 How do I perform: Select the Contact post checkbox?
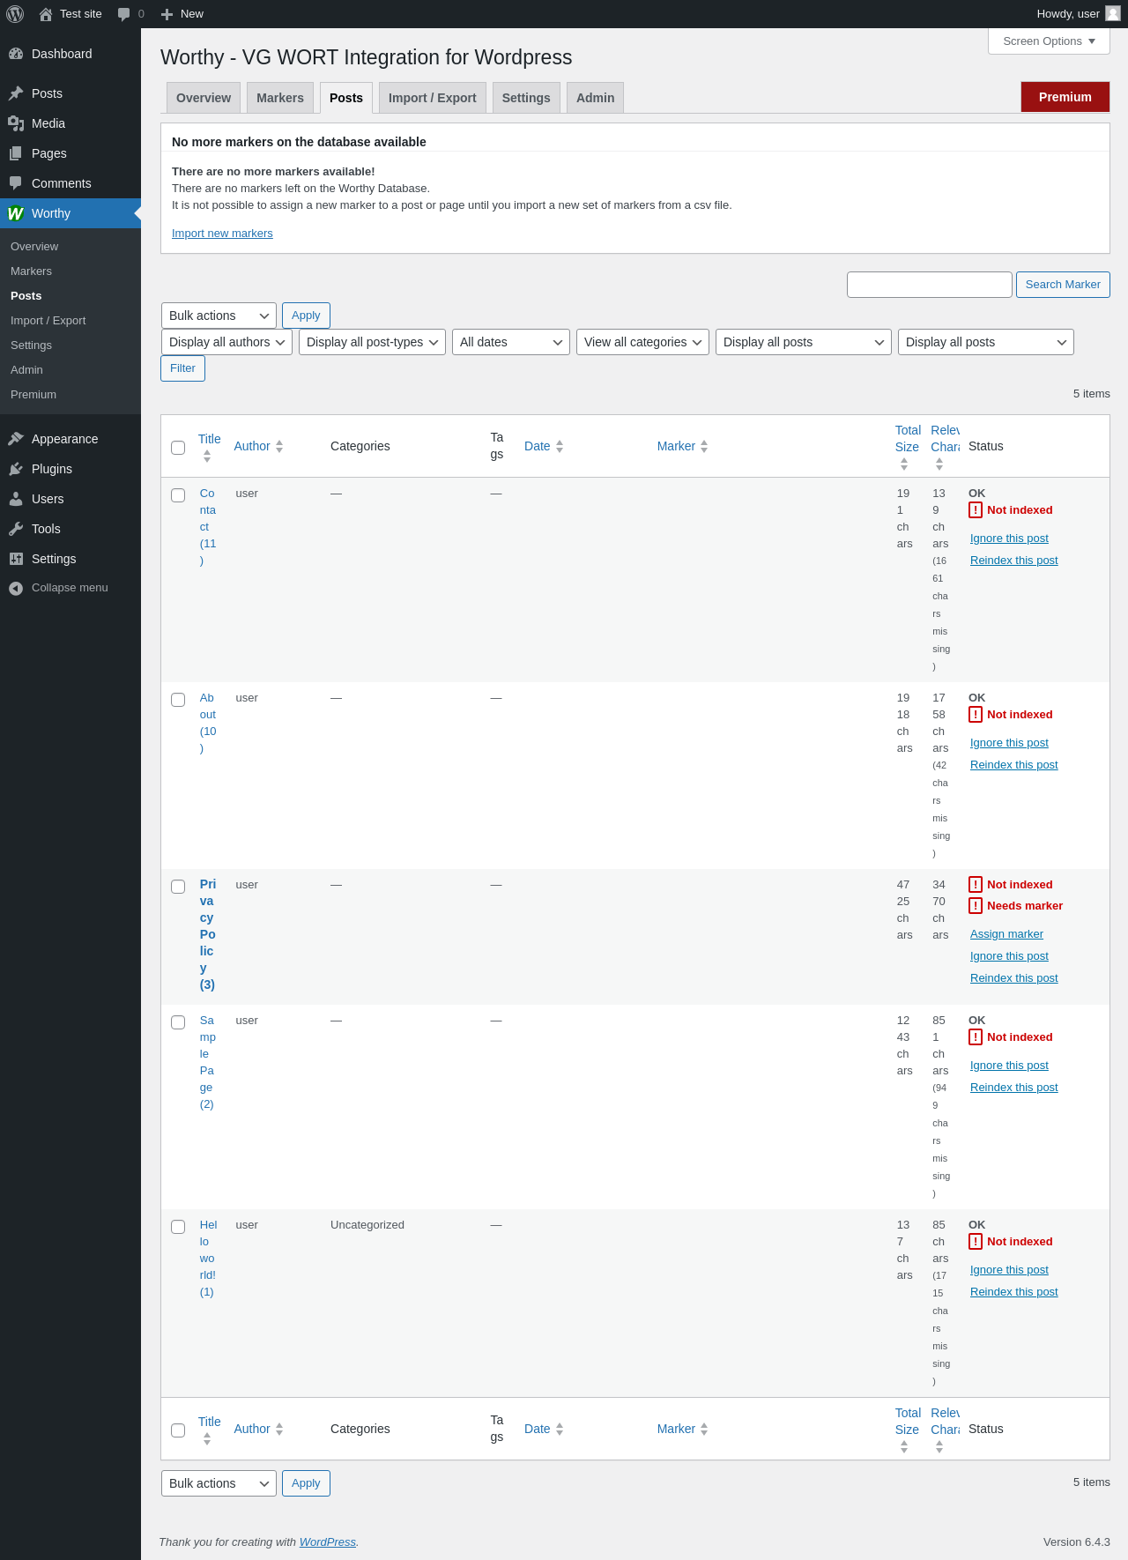click(178, 495)
